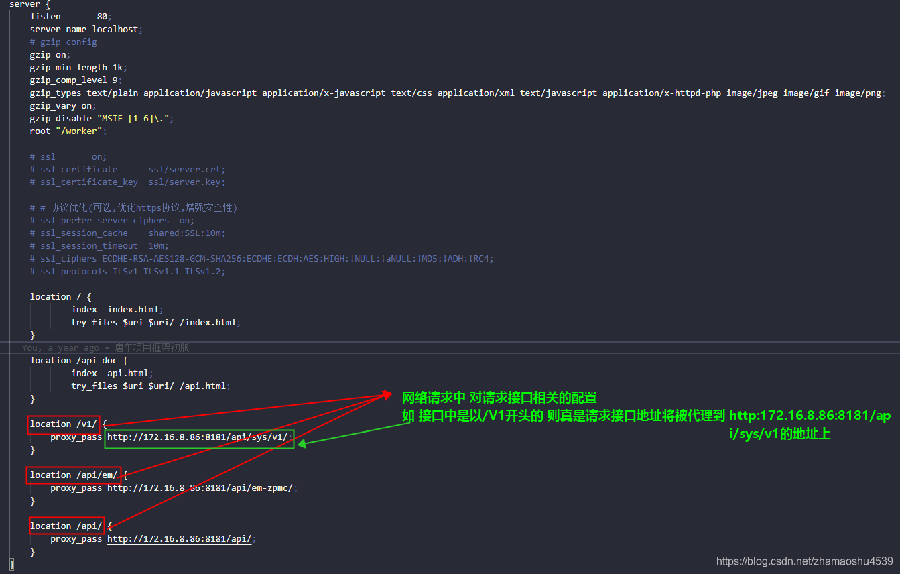Click the 'location /v1/' text

[x=64, y=424]
